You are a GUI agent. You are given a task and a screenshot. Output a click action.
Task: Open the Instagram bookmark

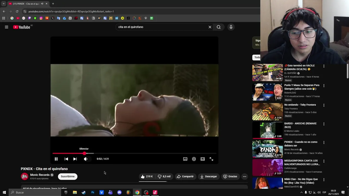coord(41,18)
